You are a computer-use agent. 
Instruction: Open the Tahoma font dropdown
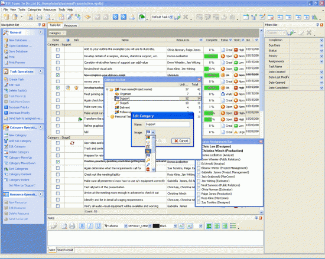click(126, 226)
